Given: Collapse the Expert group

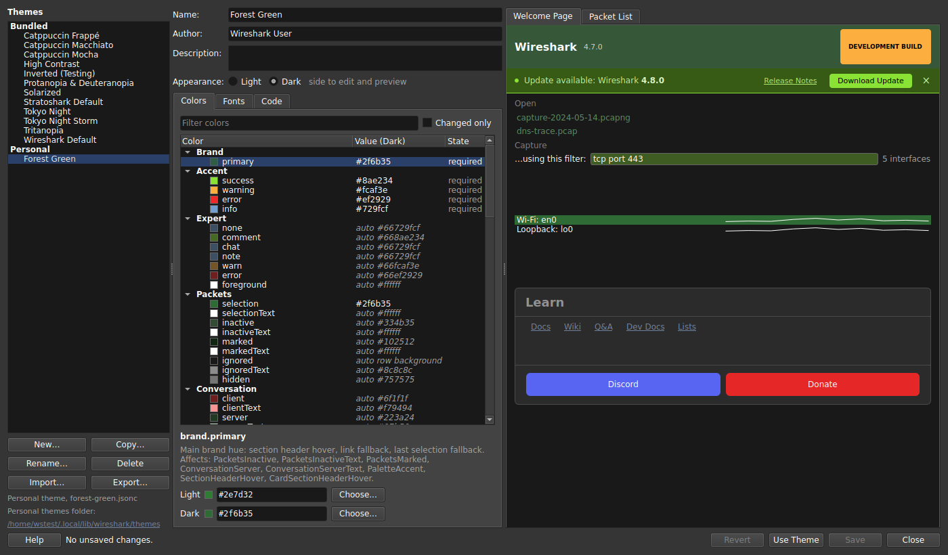Looking at the screenshot, I should 188,219.
